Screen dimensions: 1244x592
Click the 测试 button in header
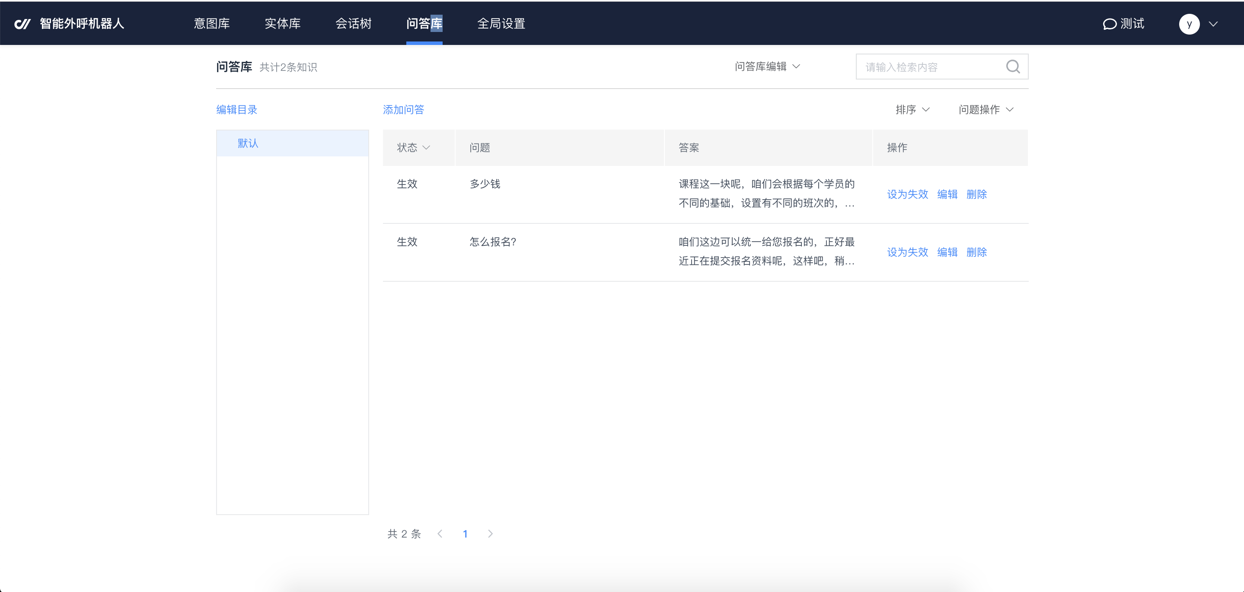1124,24
